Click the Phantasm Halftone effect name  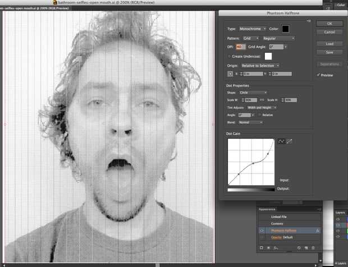click(x=283, y=231)
